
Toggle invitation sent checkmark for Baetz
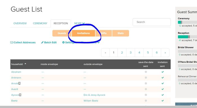tap(163, 100)
